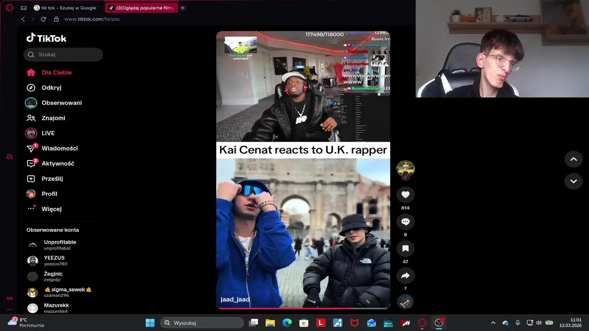The height and width of the screenshot is (331, 589).
Task: Go to LIVE section
Action: coord(40,133)
